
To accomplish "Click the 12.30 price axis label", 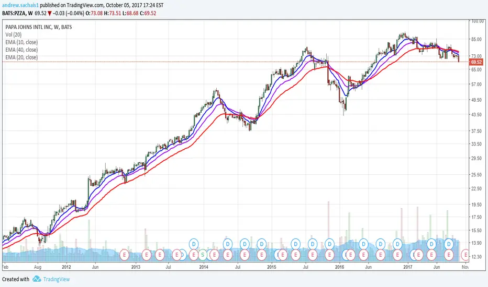I will 476,257.
